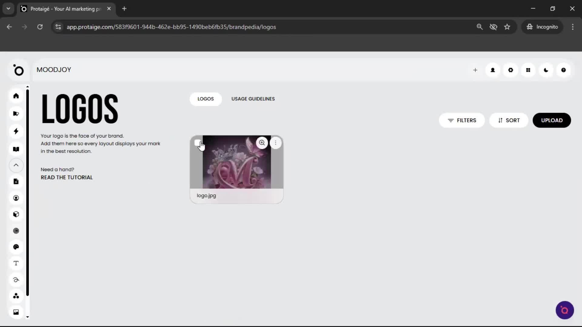
Task: Open the Text tool in the sidebar
Action: tap(16, 263)
